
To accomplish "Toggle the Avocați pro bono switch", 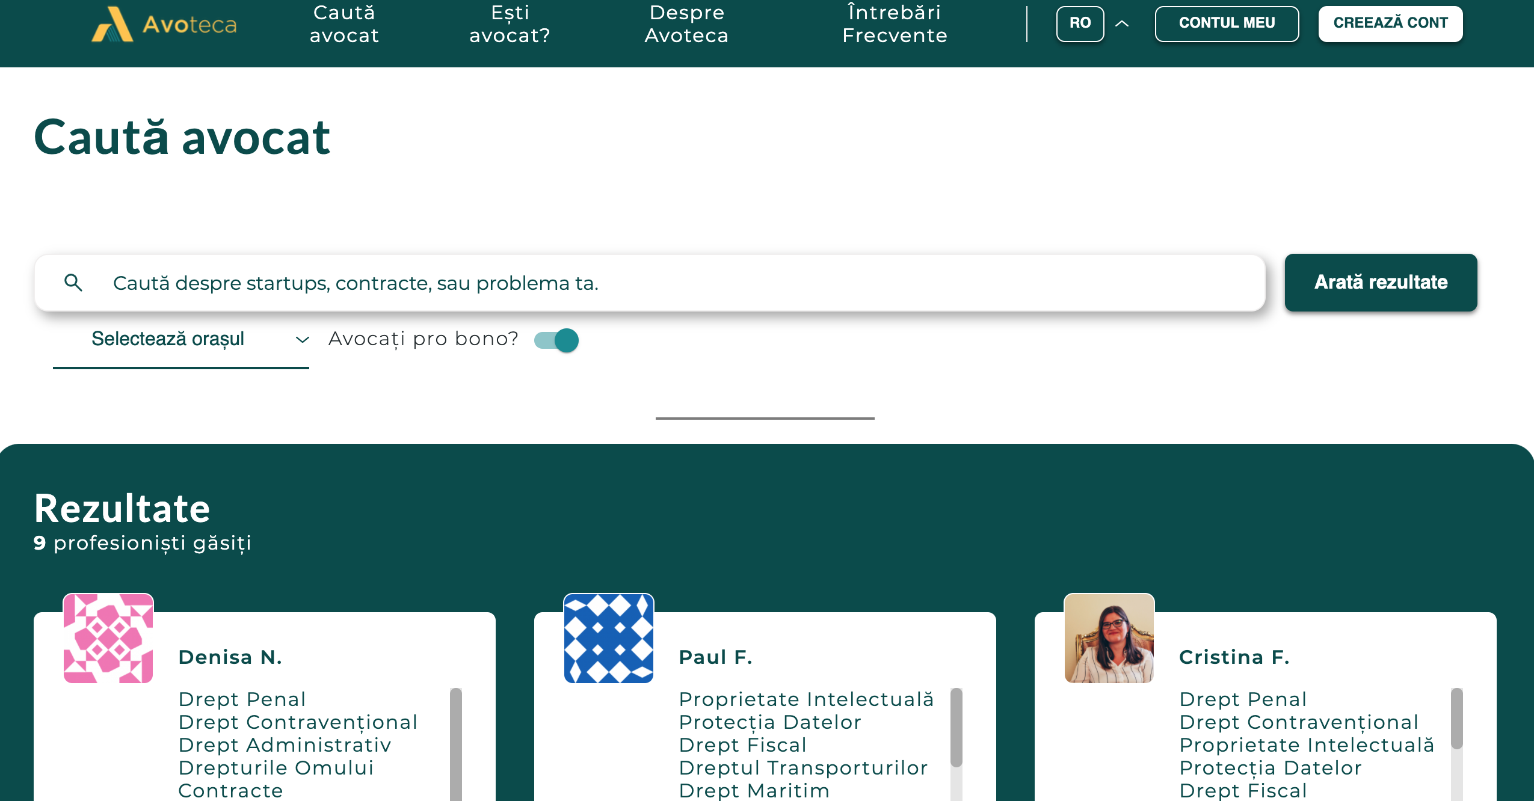I will click(556, 340).
